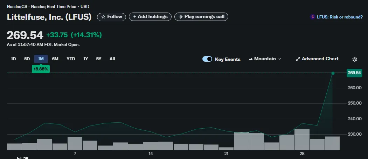Open chart settings gear
Screen dimensions: 368x159
tap(355, 59)
